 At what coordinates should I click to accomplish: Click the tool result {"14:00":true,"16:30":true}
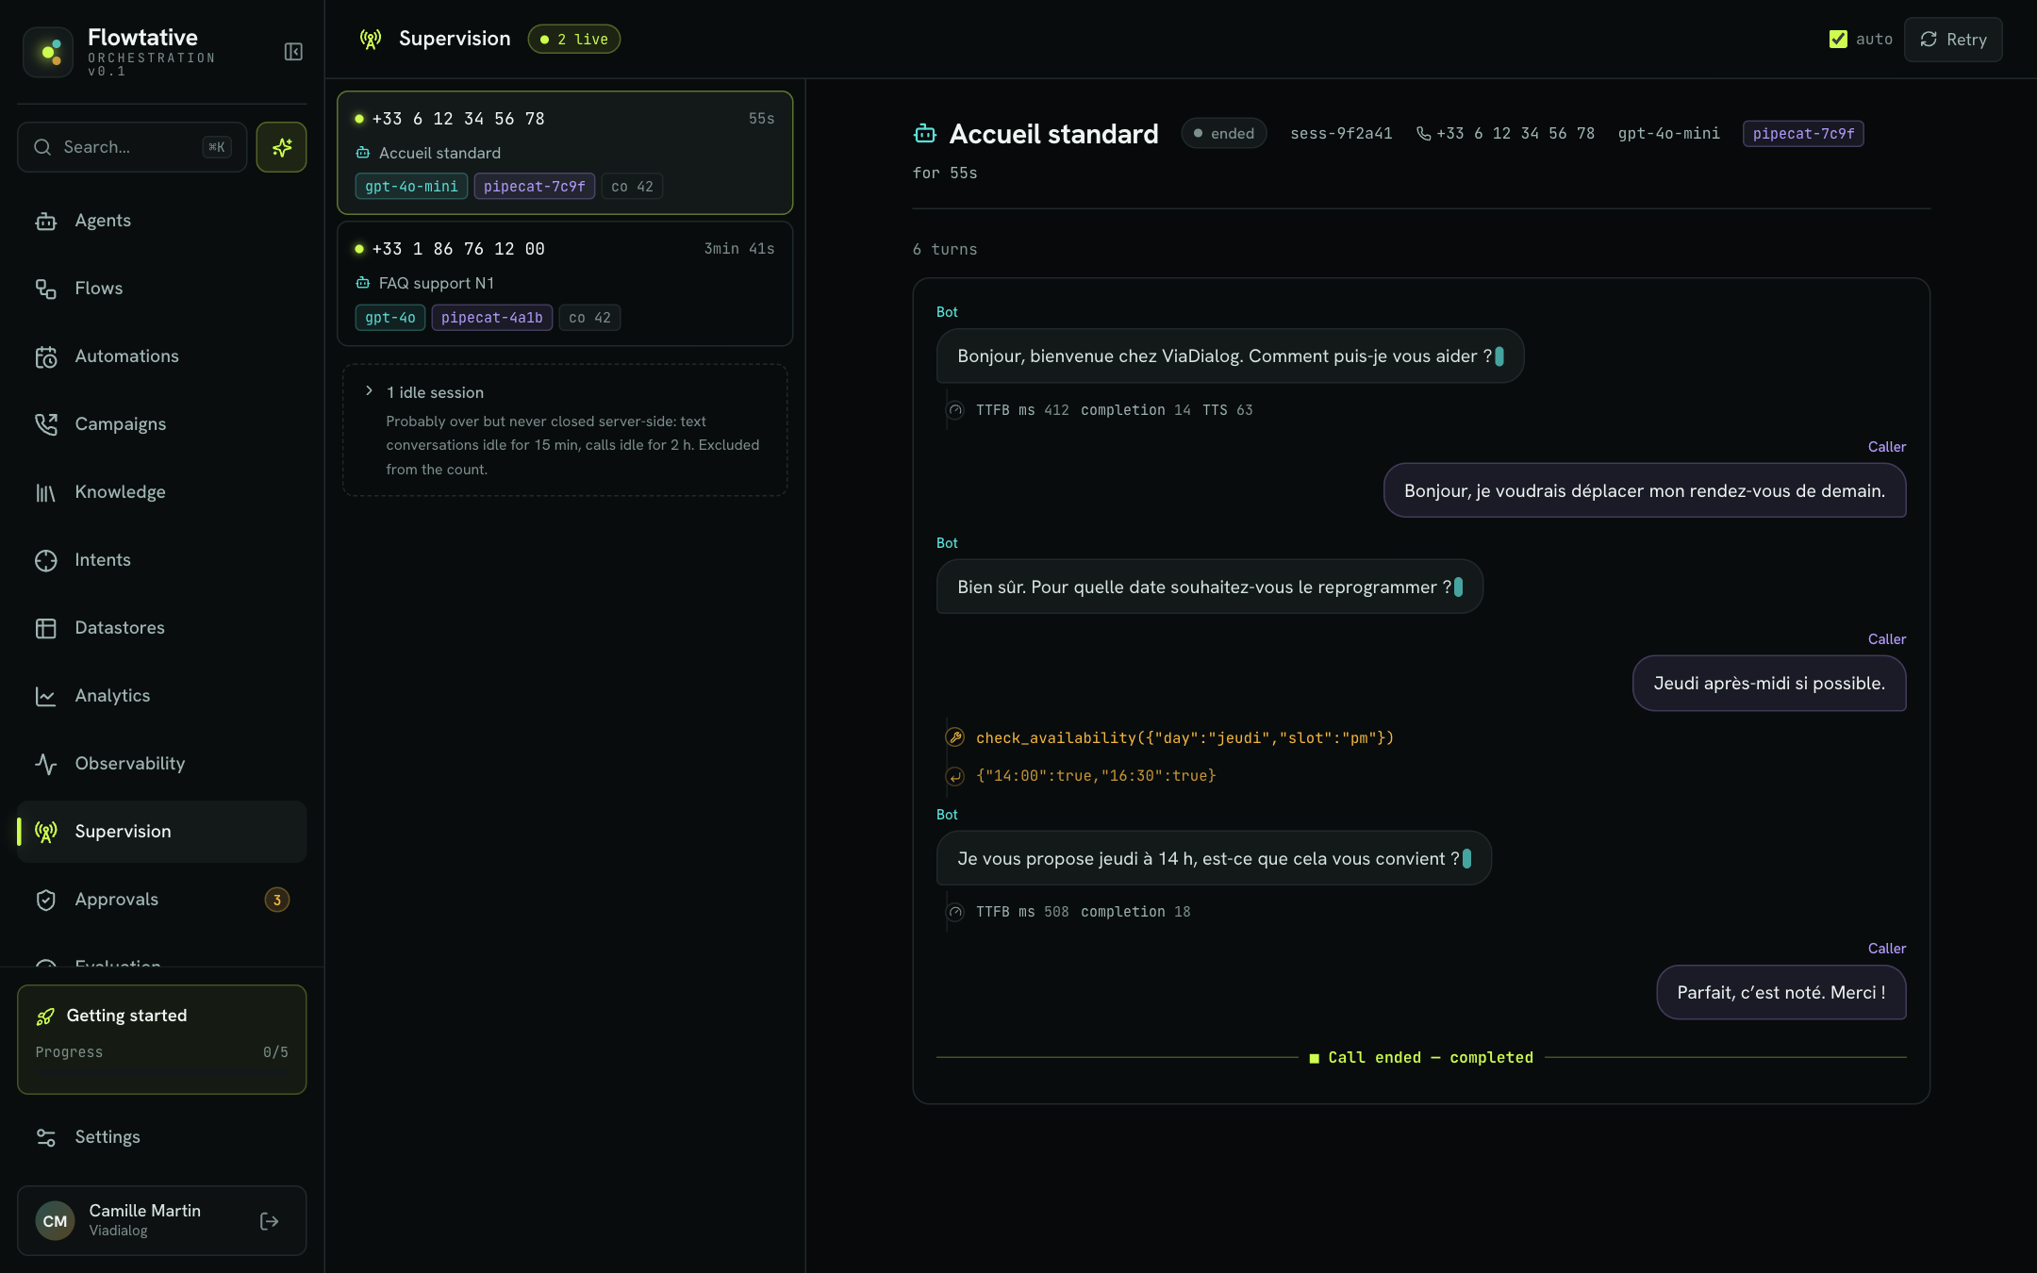1096,775
